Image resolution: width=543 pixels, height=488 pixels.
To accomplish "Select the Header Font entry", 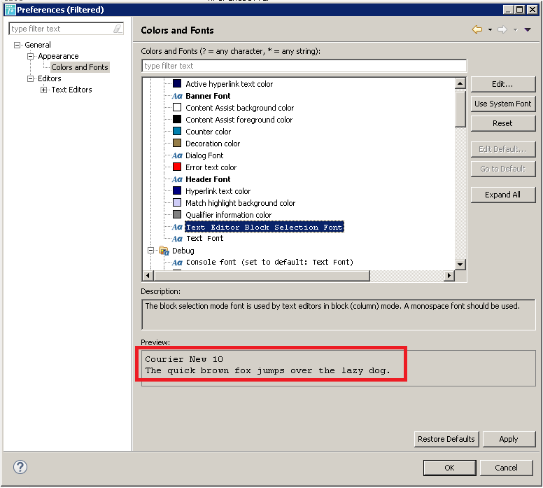I will pos(208,179).
